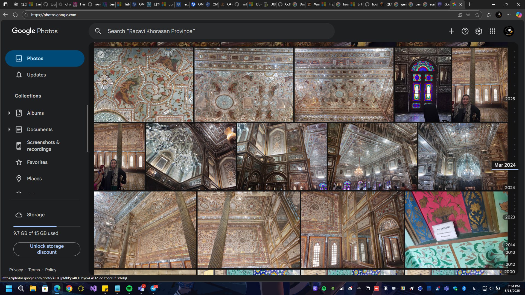Viewport: 525px width, 295px height.
Task: Open Screenshots & recordings collection
Action: coord(43,146)
